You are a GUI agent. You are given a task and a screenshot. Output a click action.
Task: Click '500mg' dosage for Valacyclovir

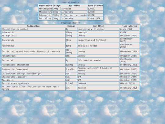pyautogui.click(x=71, y=36)
